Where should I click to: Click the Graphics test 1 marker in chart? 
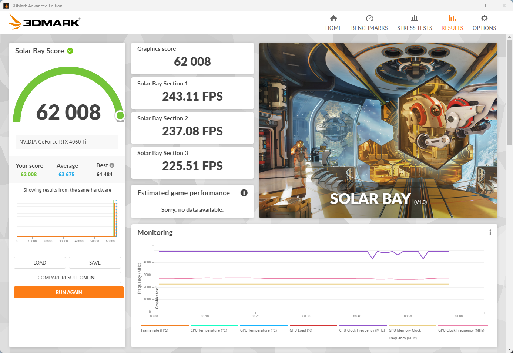pos(157,297)
